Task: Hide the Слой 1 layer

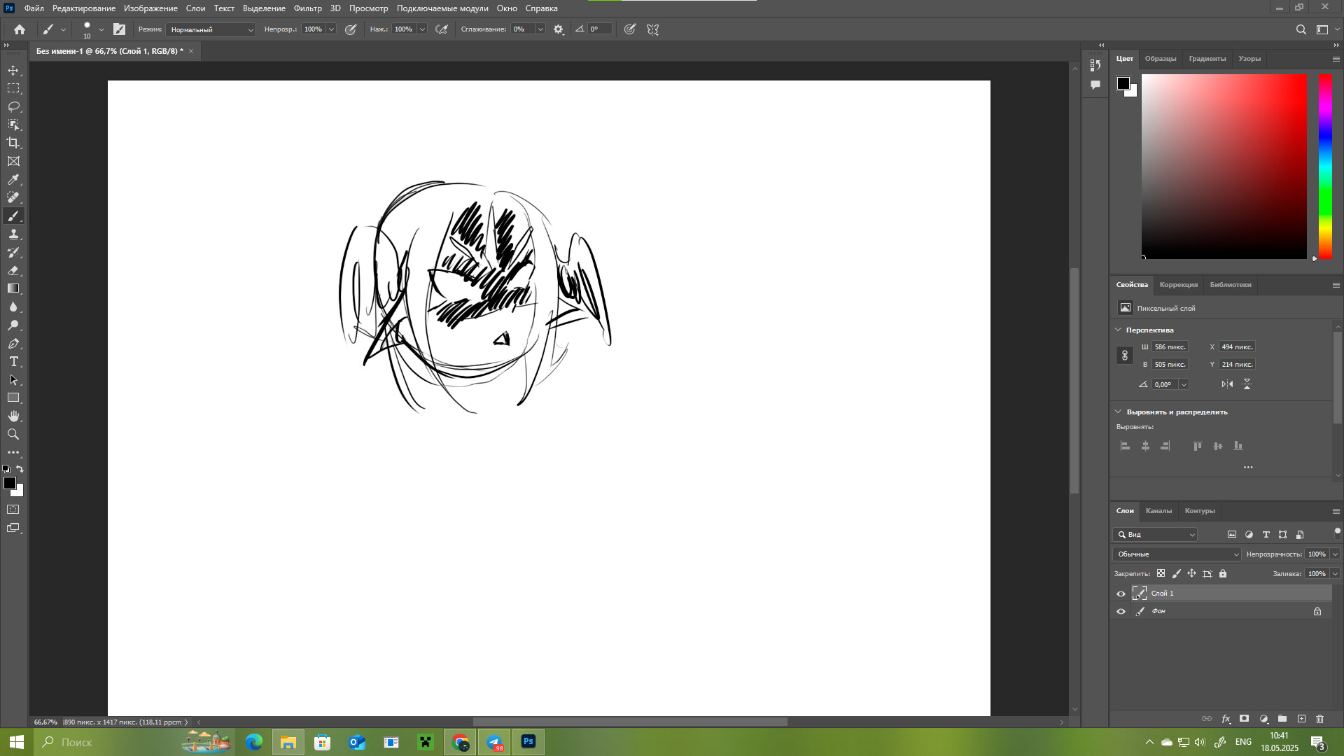Action: [x=1121, y=594]
